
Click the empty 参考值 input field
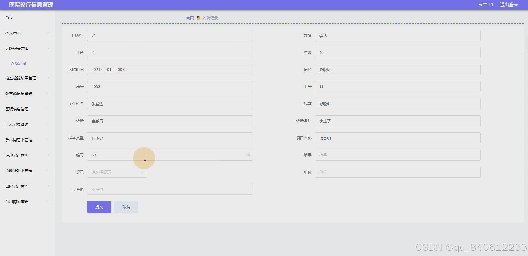pyautogui.click(x=170, y=189)
